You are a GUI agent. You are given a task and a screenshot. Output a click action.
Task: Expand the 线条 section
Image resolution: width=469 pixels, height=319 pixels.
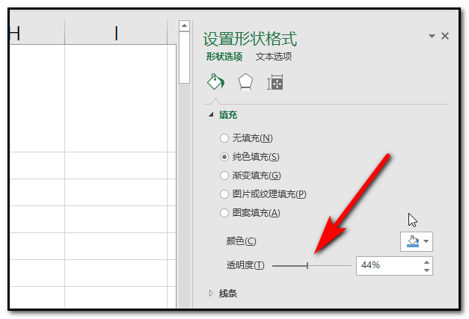(211, 294)
